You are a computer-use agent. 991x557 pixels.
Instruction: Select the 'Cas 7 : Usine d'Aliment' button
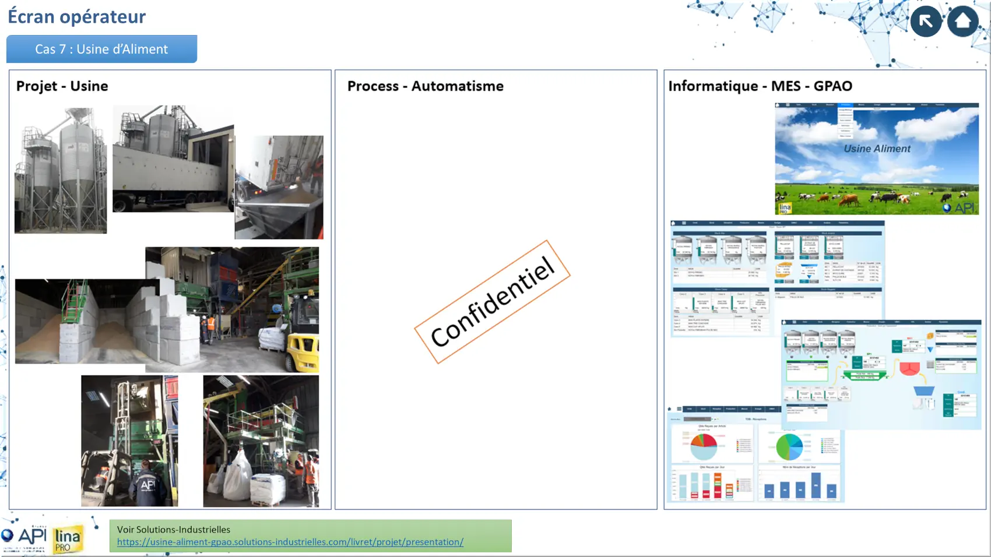[101, 49]
